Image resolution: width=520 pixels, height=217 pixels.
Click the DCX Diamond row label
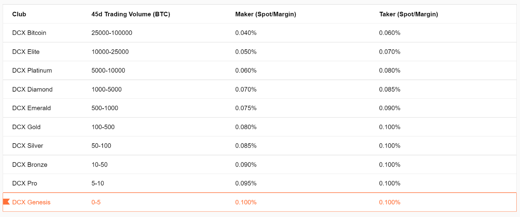point(32,89)
